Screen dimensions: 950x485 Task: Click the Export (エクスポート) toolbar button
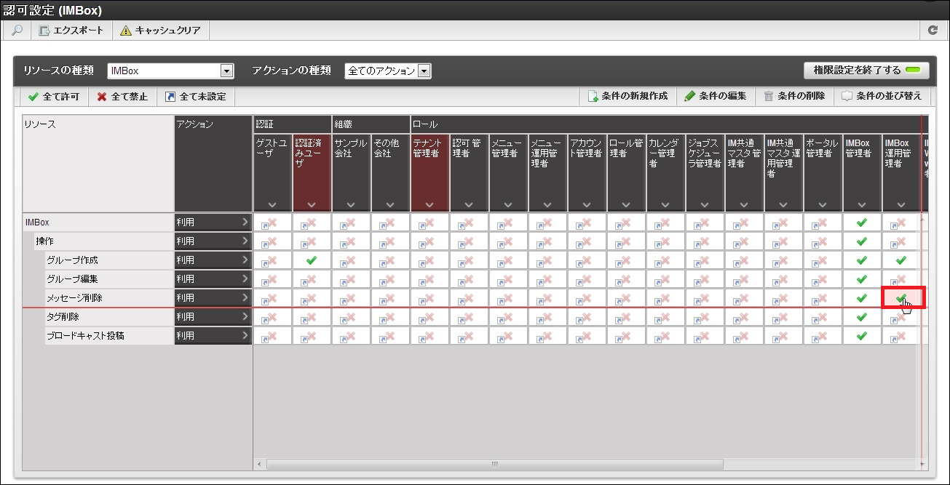pos(71,31)
